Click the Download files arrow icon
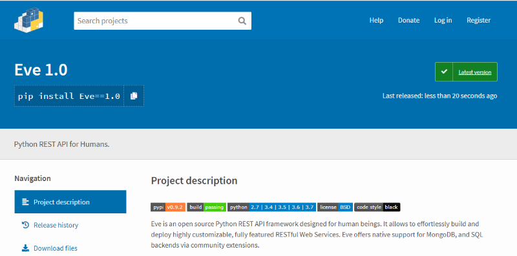Screen dimensions: 517x256 (25, 248)
